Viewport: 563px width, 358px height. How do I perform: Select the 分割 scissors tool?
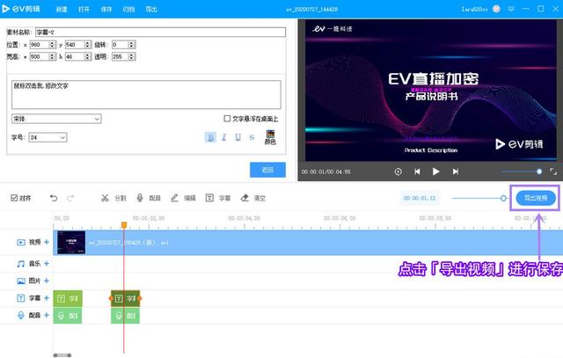113,198
